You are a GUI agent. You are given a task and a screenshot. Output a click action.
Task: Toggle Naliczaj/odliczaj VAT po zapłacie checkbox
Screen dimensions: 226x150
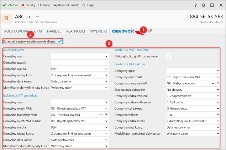(169, 56)
